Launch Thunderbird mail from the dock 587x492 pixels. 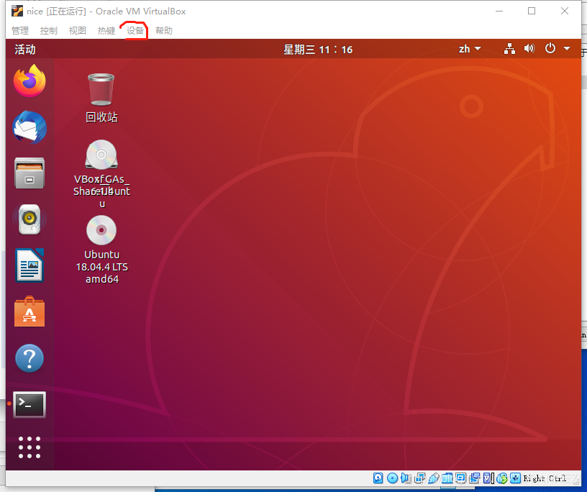point(29,127)
